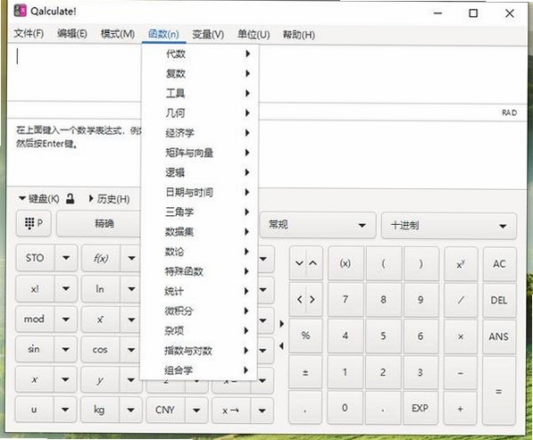Open the 单位(U) menu

(254, 34)
